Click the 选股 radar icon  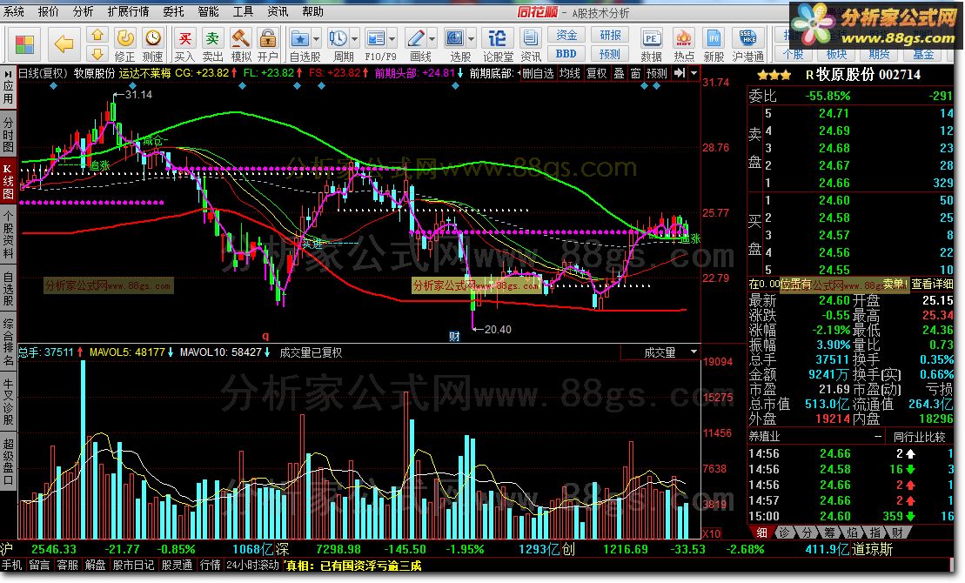(455, 39)
